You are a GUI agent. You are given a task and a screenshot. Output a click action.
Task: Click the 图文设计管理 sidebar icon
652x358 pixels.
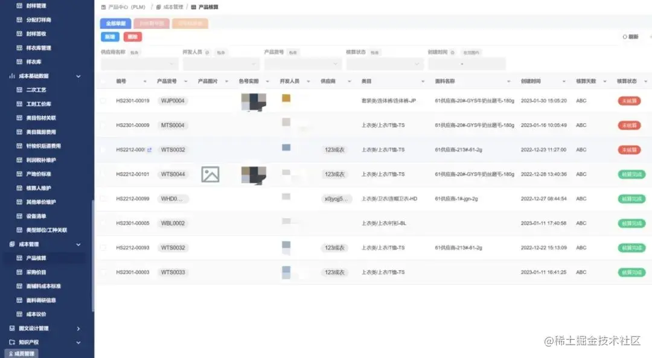point(12,328)
